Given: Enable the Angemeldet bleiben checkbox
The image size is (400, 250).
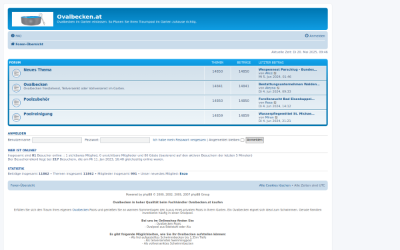Looking at the screenshot, I should (x=243, y=140).
